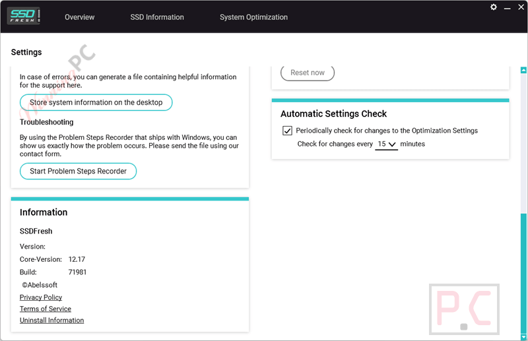Click the SSD Fresh logo icon
This screenshot has width=528, height=341.
click(x=24, y=16)
